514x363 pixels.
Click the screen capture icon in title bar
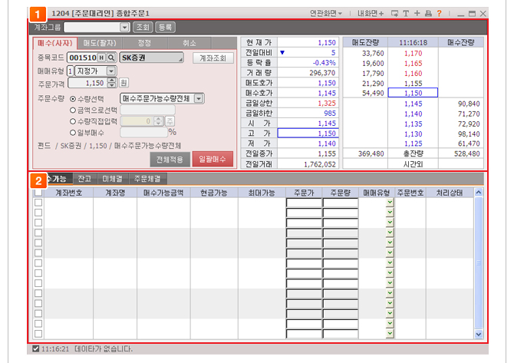(394, 14)
